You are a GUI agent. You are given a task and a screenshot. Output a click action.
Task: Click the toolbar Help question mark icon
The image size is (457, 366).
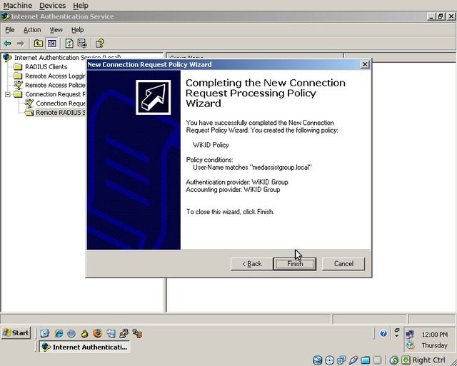click(100, 44)
